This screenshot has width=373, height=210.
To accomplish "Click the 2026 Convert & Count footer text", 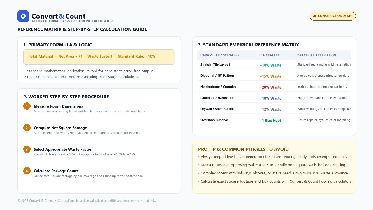I will click(x=35, y=201).
